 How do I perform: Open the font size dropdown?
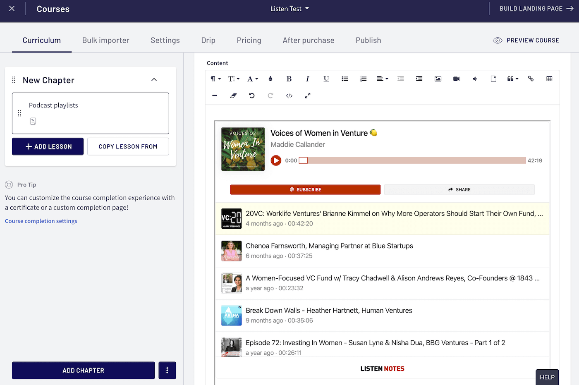click(x=234, y=79)
